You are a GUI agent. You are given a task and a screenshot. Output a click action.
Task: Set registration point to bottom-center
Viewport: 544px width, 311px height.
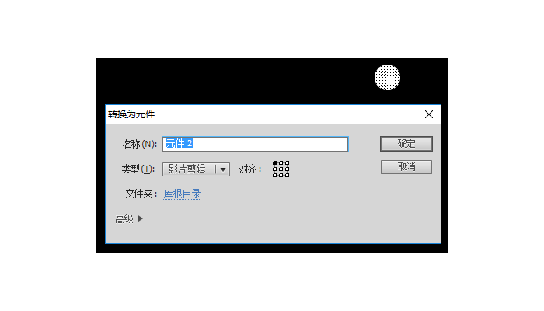(281, 175)
